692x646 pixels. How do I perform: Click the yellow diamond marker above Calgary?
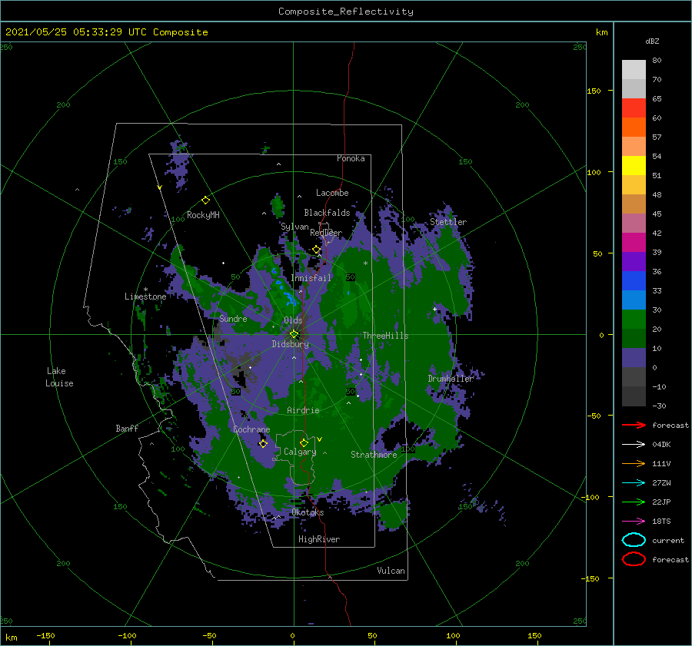(x=304, y=442)
